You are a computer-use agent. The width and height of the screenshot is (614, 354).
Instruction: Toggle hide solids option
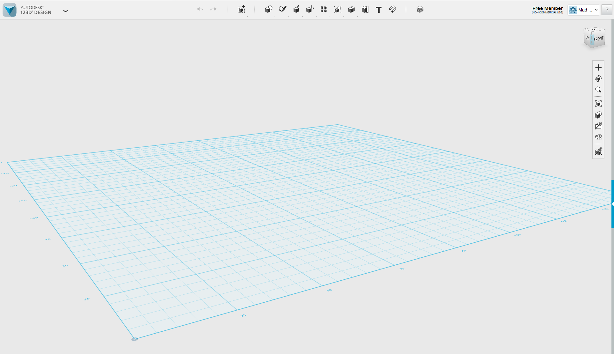pyautogui.click(x=598, y=151)
